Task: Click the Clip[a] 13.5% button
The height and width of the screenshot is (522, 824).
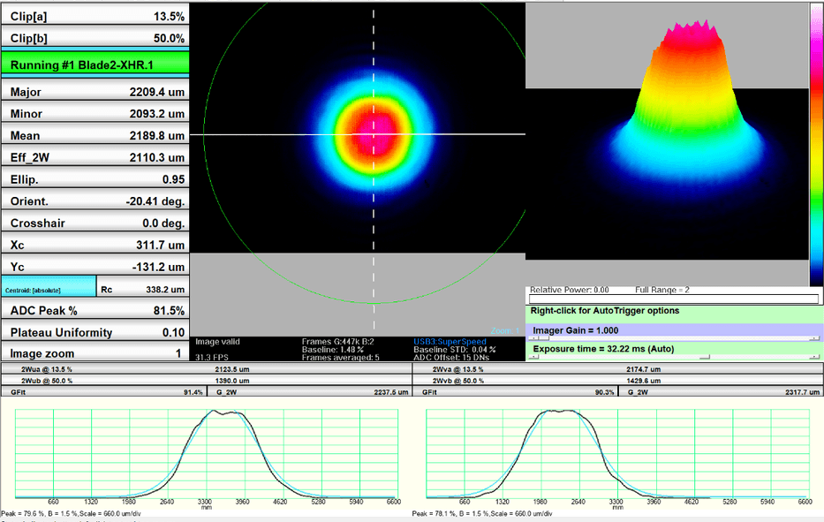Action: 95,15
